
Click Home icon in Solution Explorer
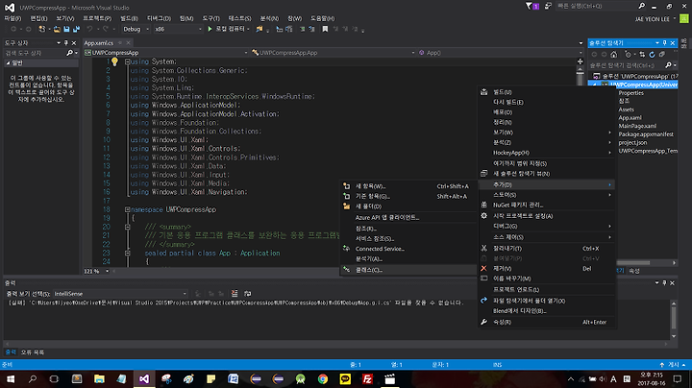pos(613,54)
